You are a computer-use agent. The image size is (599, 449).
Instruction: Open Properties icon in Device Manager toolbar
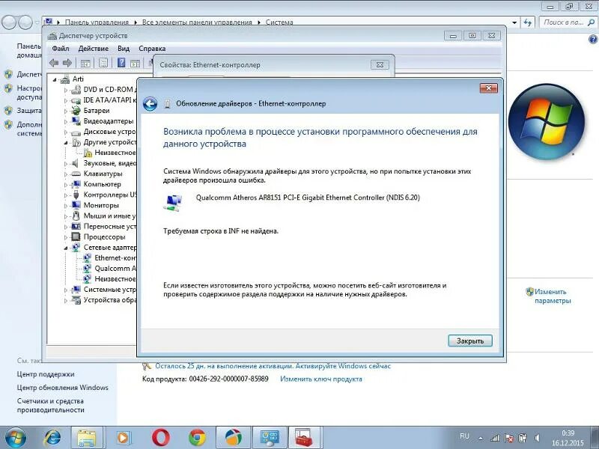103,63
